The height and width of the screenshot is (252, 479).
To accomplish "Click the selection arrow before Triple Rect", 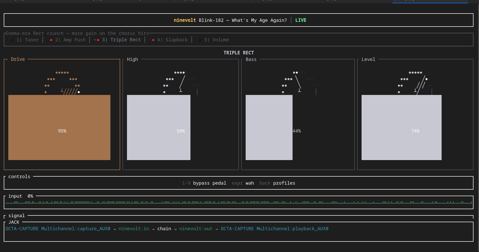I will point(95,40).
